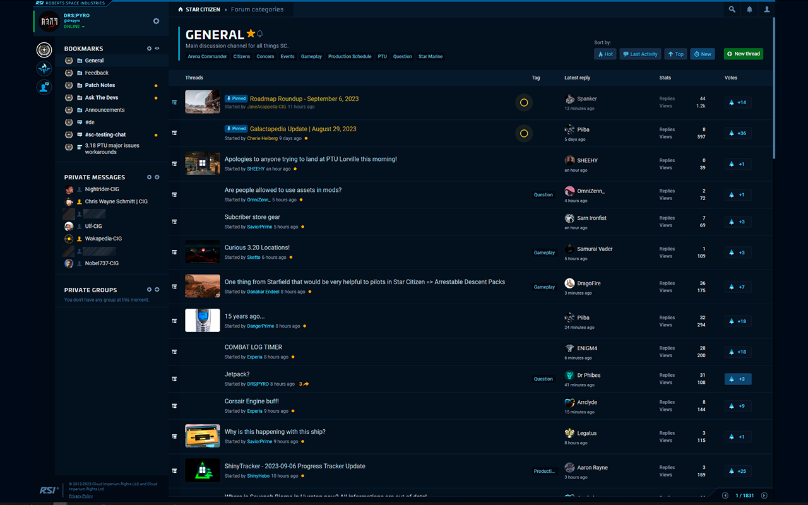Click the green New thread button
808x505 pixels.
click(x=744, y=54)
